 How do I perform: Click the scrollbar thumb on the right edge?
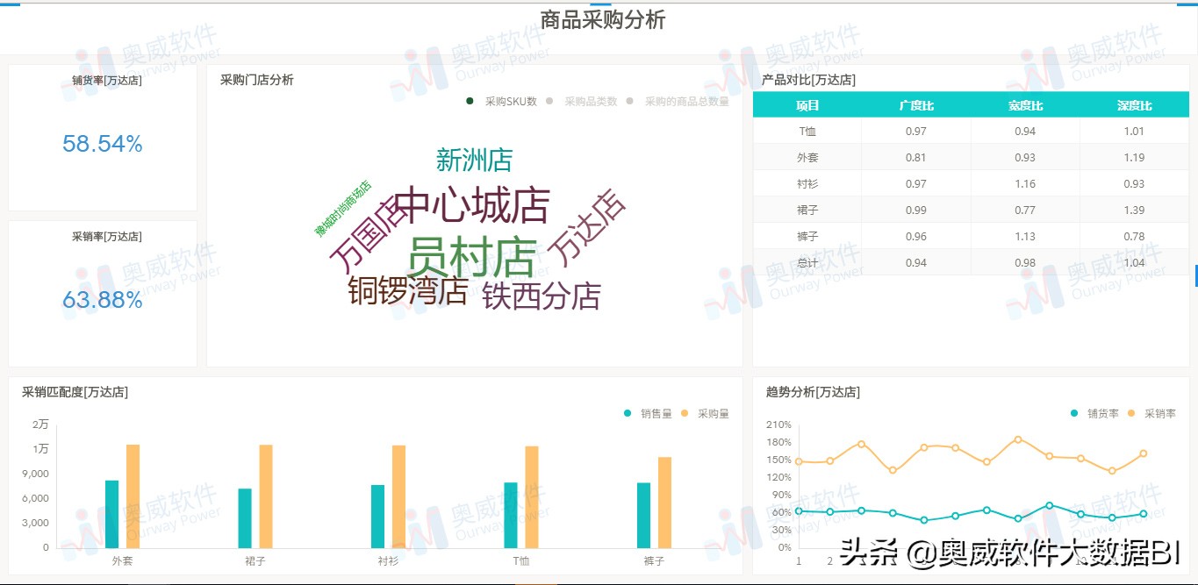(1194, 276)
